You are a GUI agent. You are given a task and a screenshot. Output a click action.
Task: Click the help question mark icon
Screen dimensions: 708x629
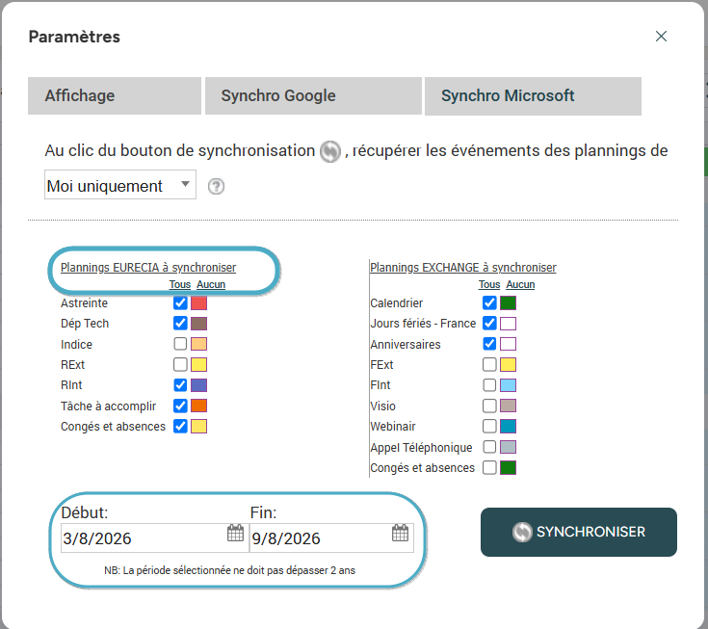tap(217, 186)
